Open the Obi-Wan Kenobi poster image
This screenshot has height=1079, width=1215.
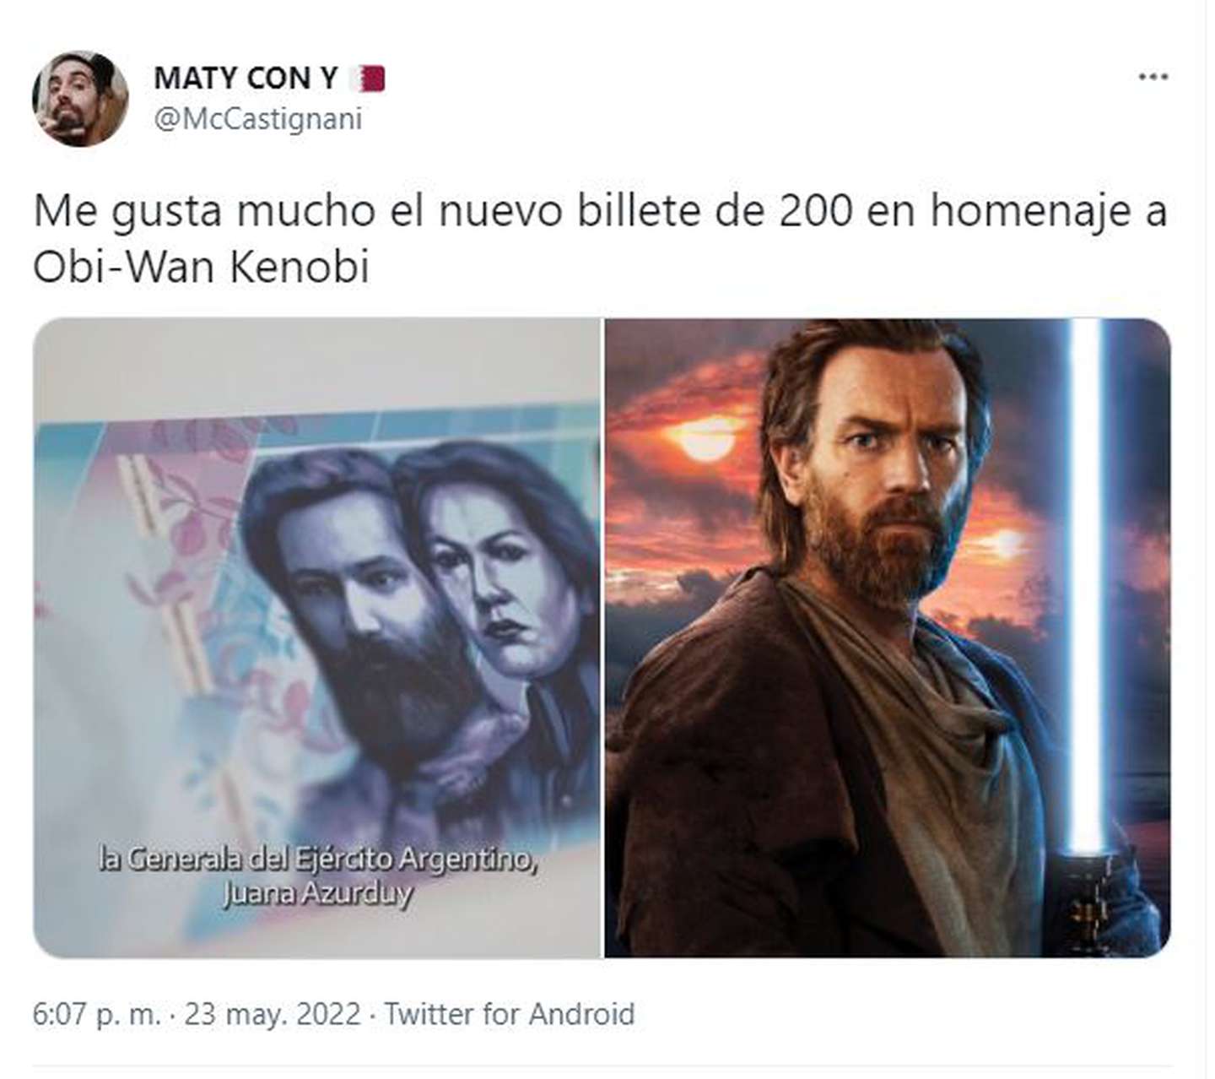point(888,638)
